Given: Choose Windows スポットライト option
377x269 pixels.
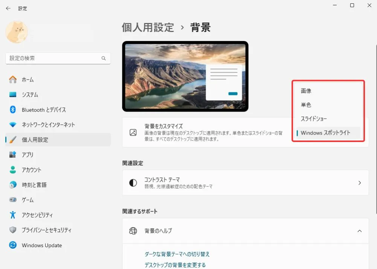Looking at the screenshot, I should (x=328, y=133).
